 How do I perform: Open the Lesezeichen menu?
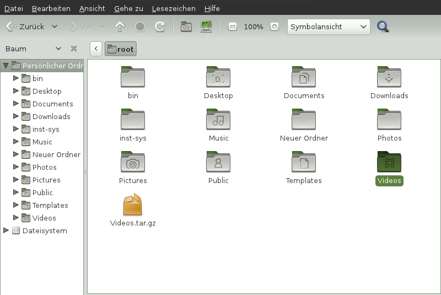[x=173, y=9]
